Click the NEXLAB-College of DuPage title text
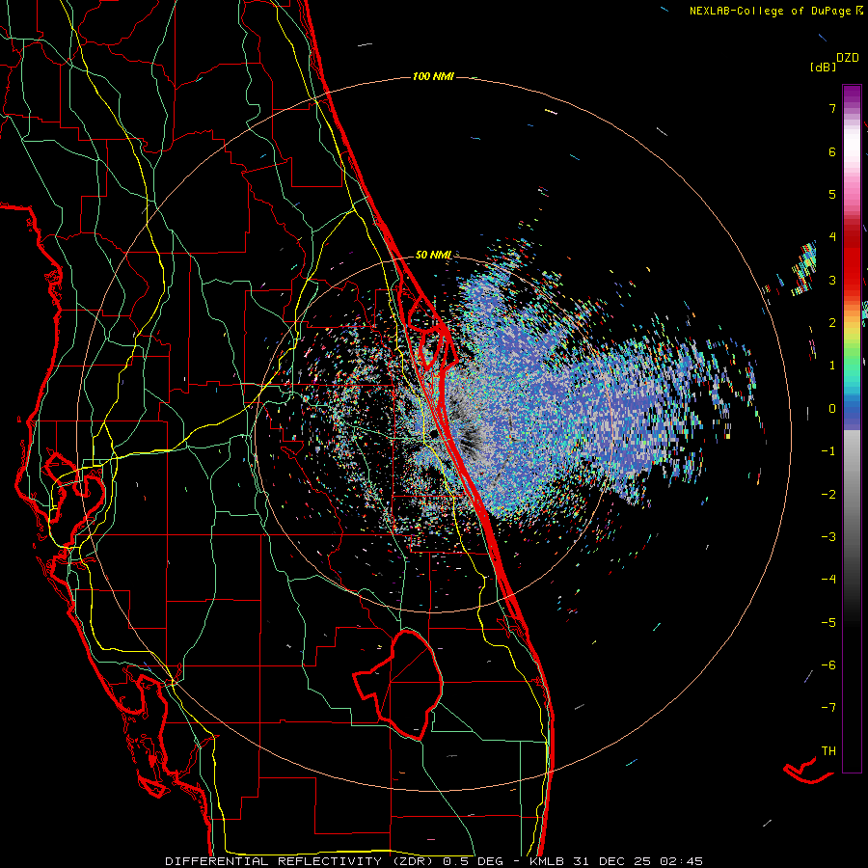Screen dimensions: 868x868 [x=771, y=11]
